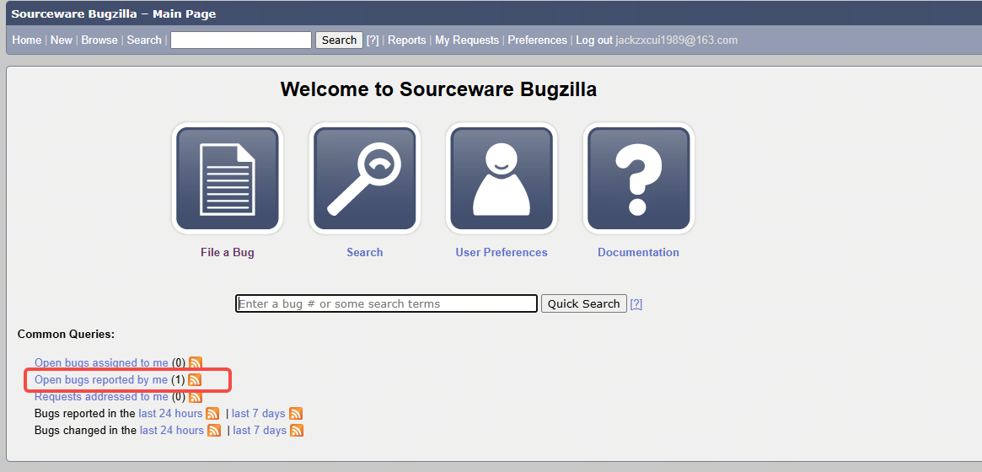Viewport: 982px width, 472px height.
Task: Go to Home in the header
Action: tap(27, 40)
